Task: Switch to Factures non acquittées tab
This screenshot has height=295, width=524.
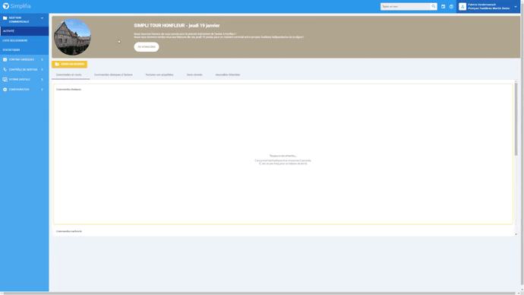Action: (x=159, y=75)
